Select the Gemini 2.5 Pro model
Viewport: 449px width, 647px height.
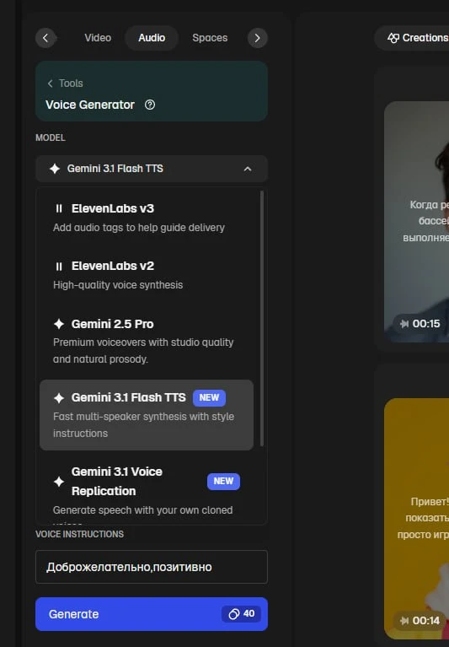[x=147, y=342]
